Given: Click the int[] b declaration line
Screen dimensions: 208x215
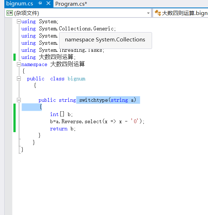Looking at the screenshot, I should (x=61, y=114).
